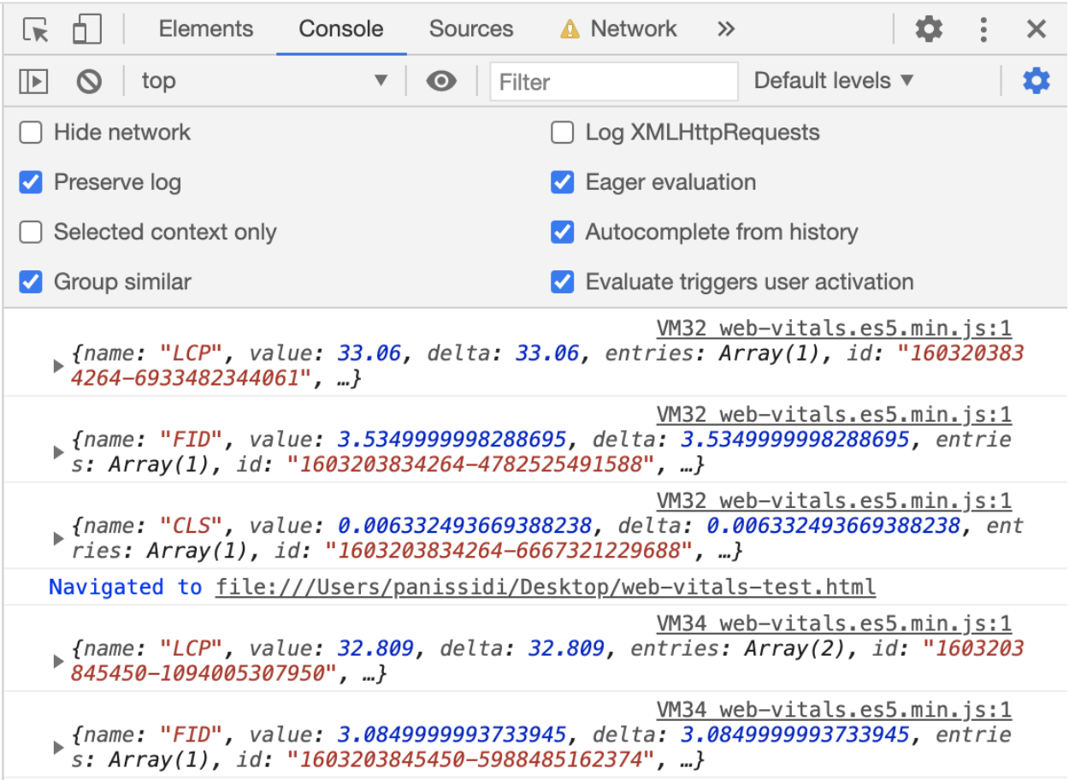The width and height of the screenshot is (1069, 780).
Task: Open the three-dot customize DevTools menu
Action: pyautogui.click(x=983, y=30)
